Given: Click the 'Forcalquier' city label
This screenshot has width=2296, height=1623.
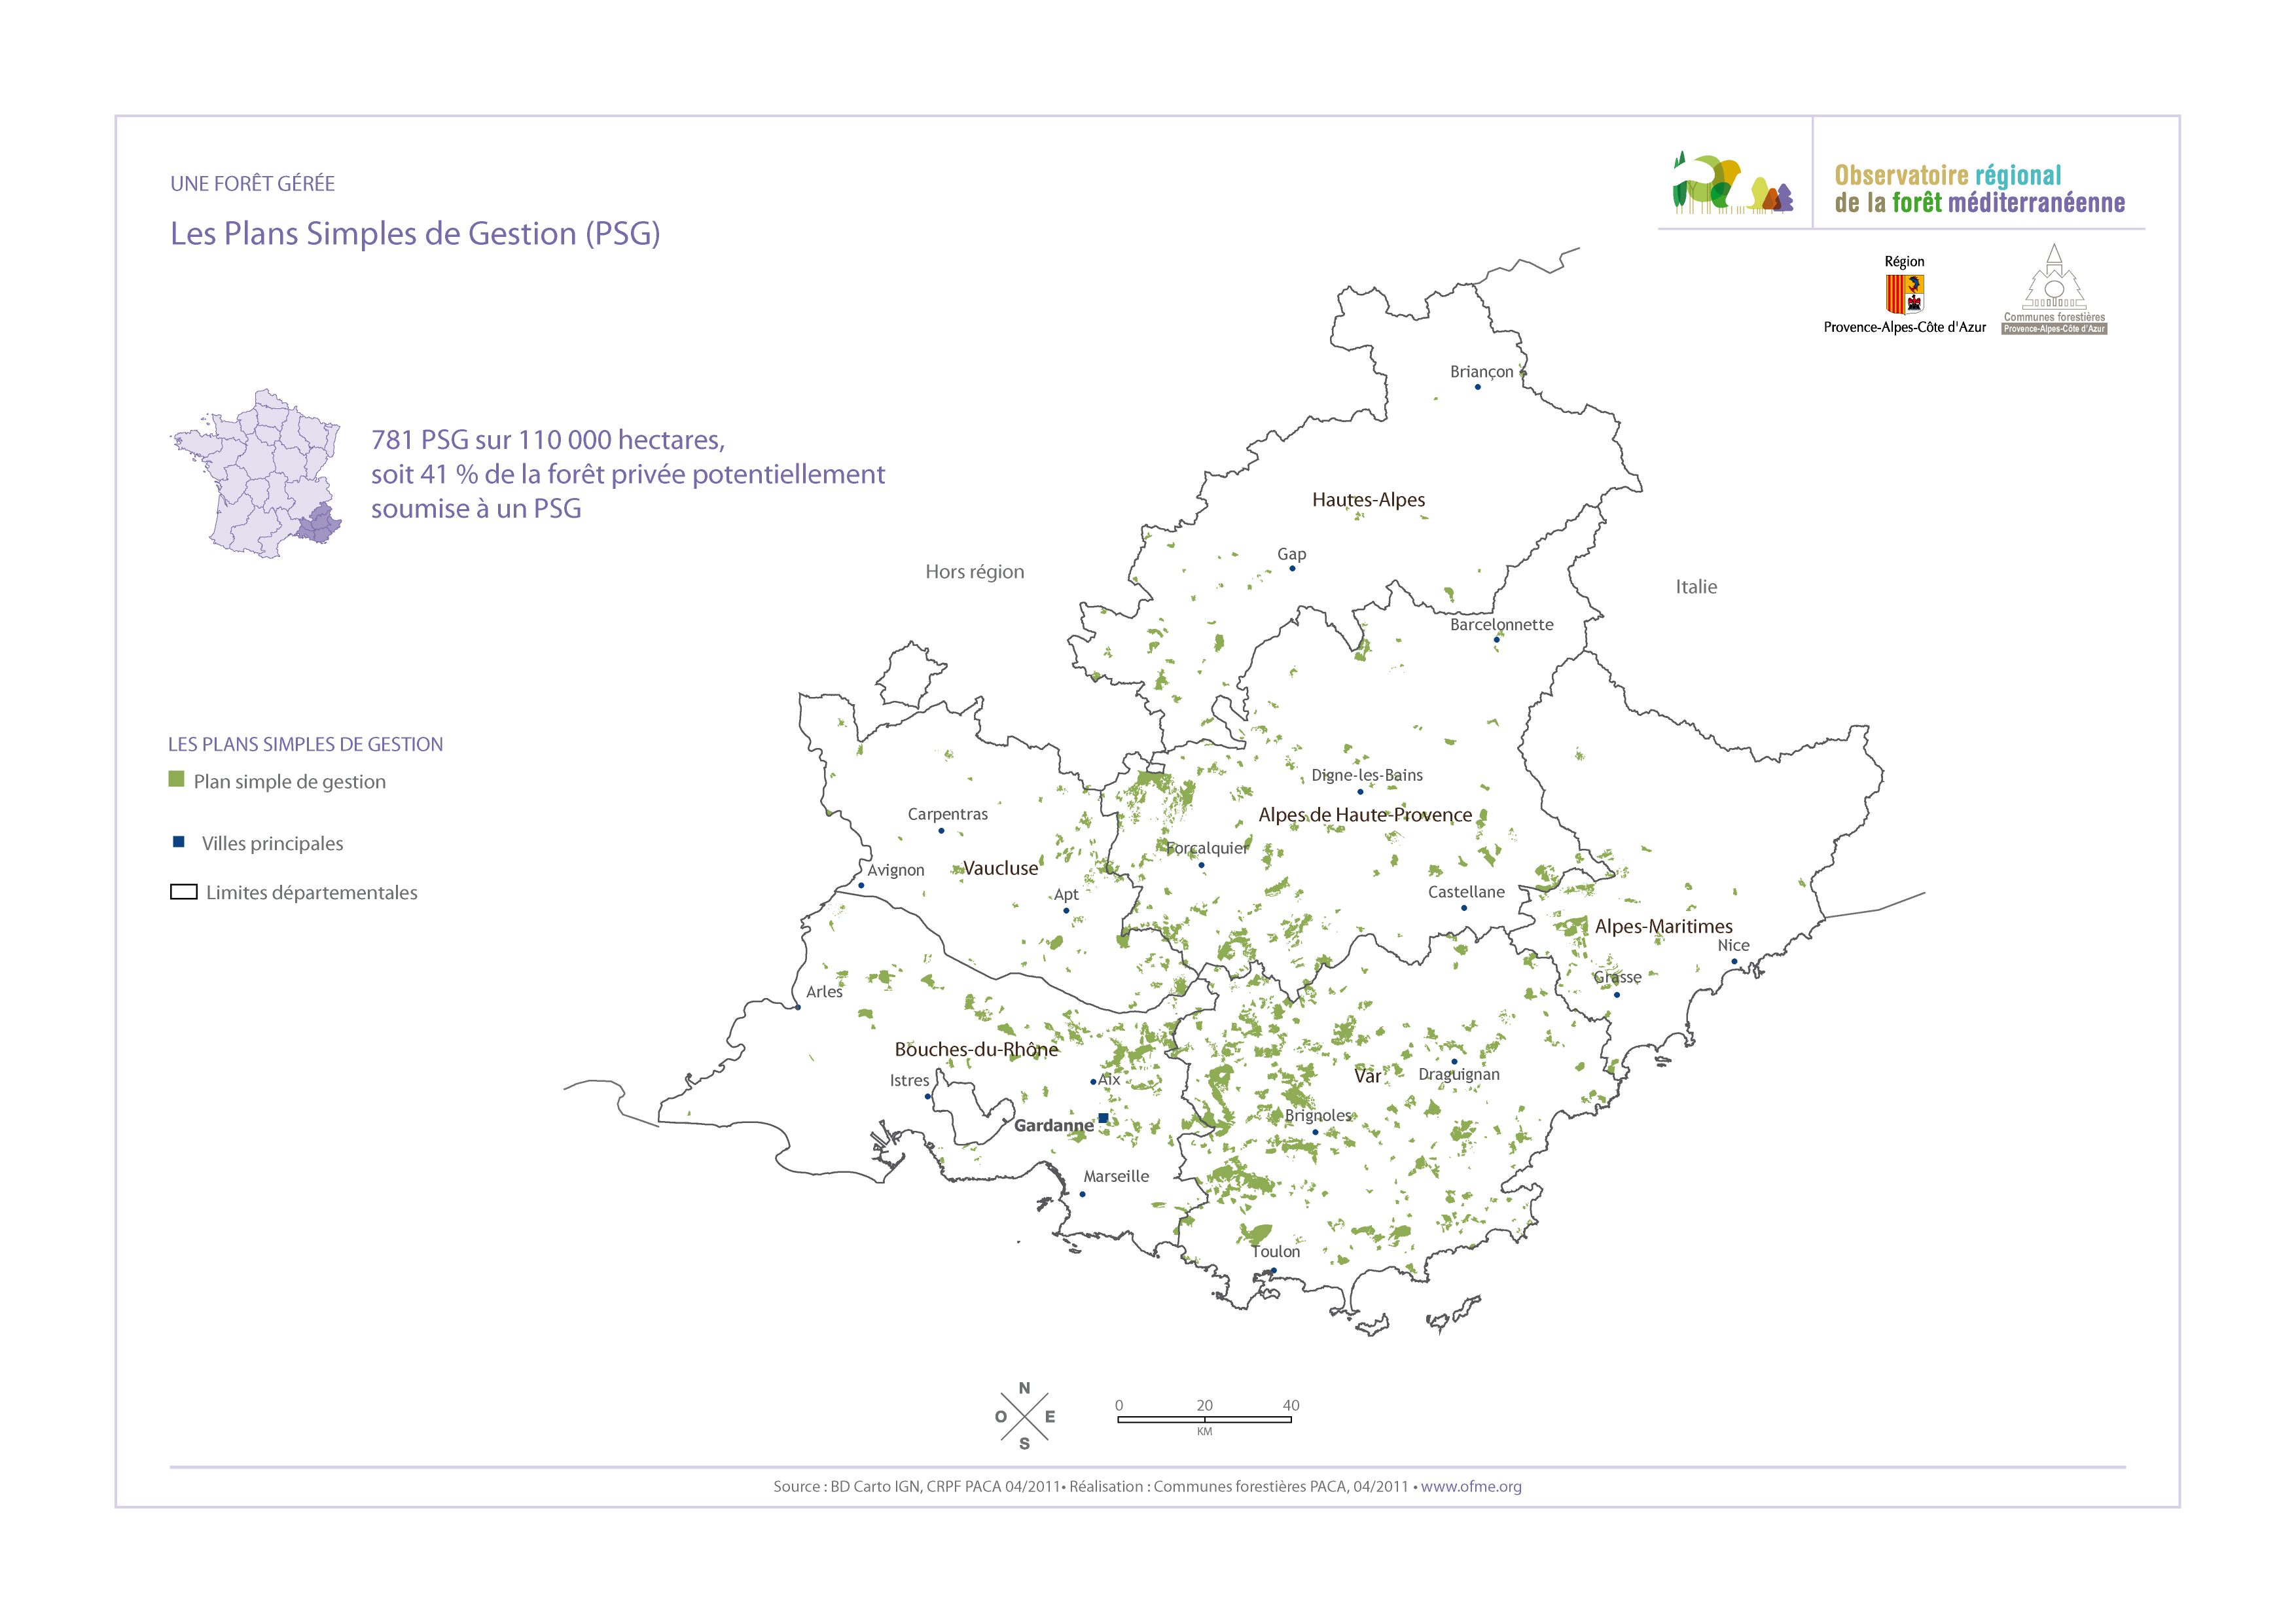Looking at the screenshot, I should 1207,848.
